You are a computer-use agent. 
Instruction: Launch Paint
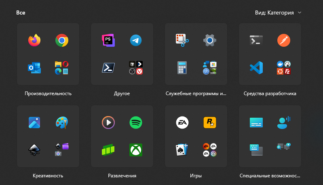pos(62,123)
